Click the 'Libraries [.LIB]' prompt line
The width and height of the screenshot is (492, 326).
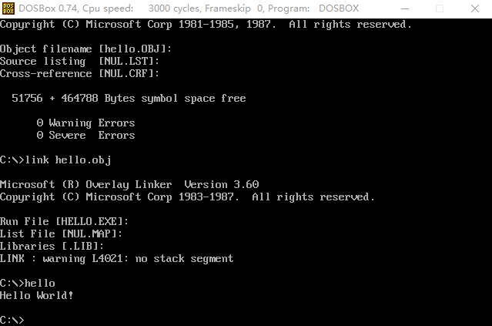[x=52, y=246]
